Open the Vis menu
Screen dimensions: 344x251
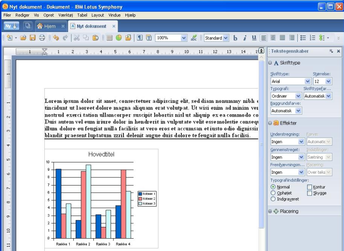pos(36,15)
